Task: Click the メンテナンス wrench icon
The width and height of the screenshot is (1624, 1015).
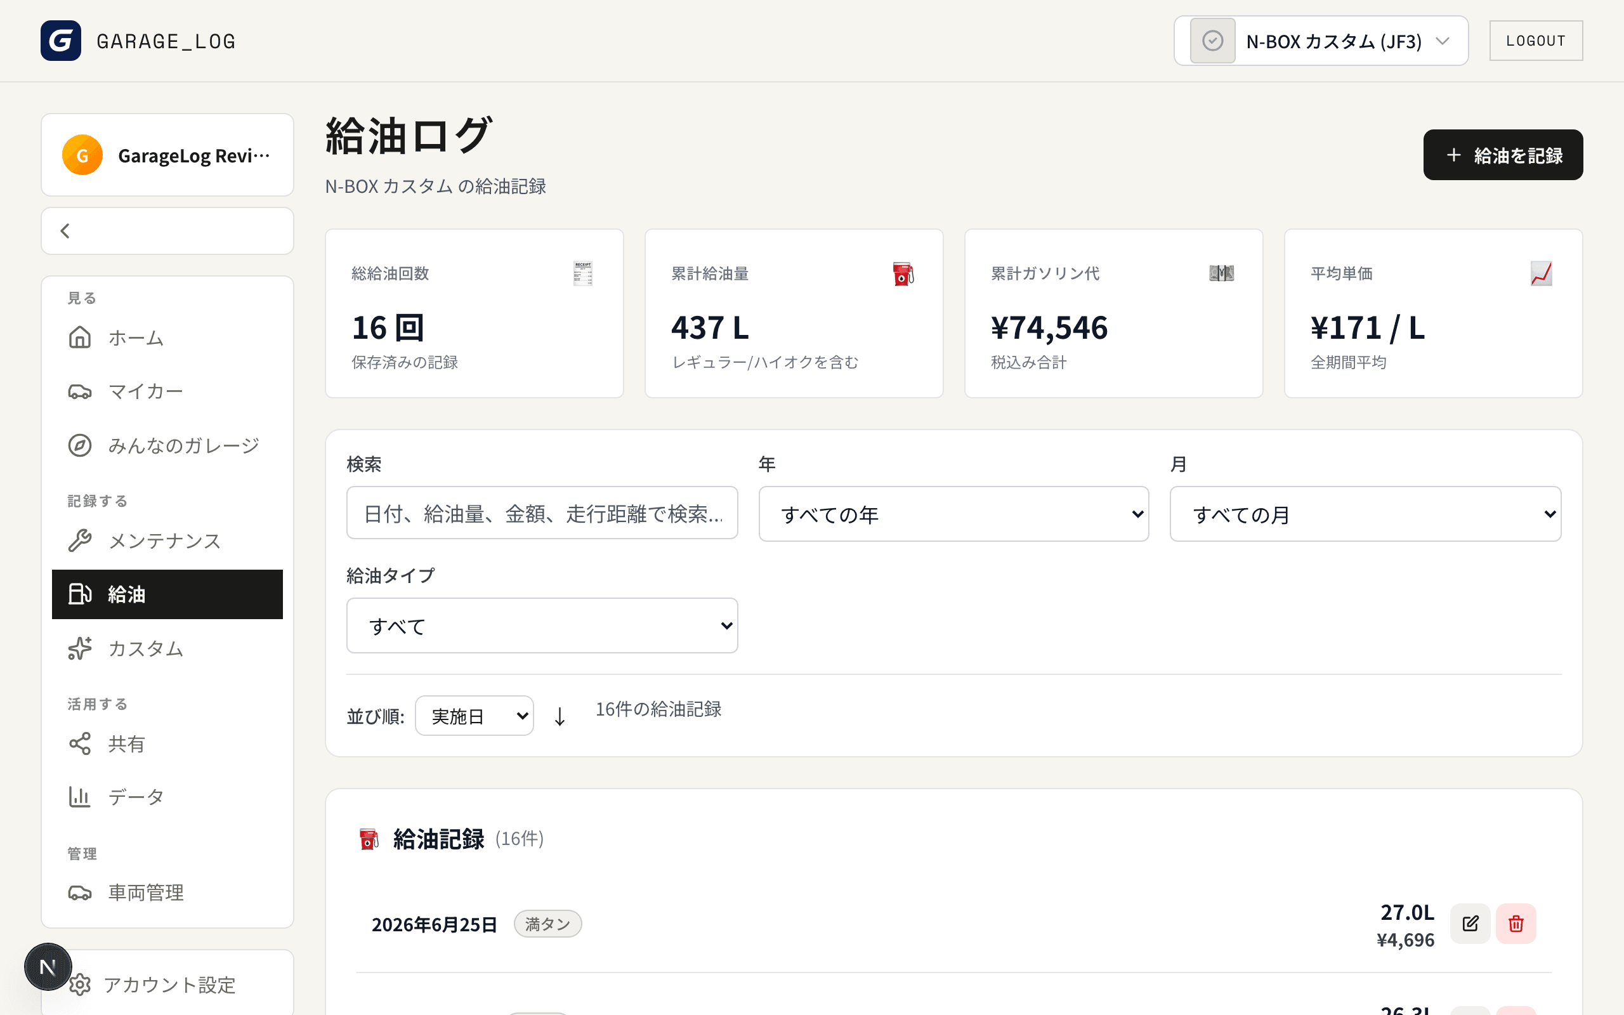Action: pos(80,540)
